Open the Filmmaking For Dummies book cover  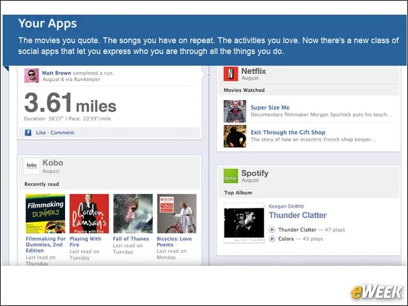45,214
